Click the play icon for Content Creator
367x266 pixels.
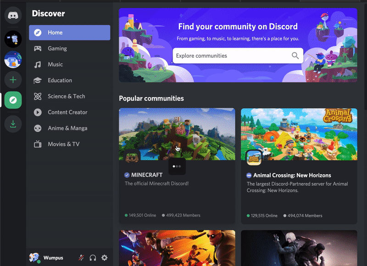pos(38,112)
